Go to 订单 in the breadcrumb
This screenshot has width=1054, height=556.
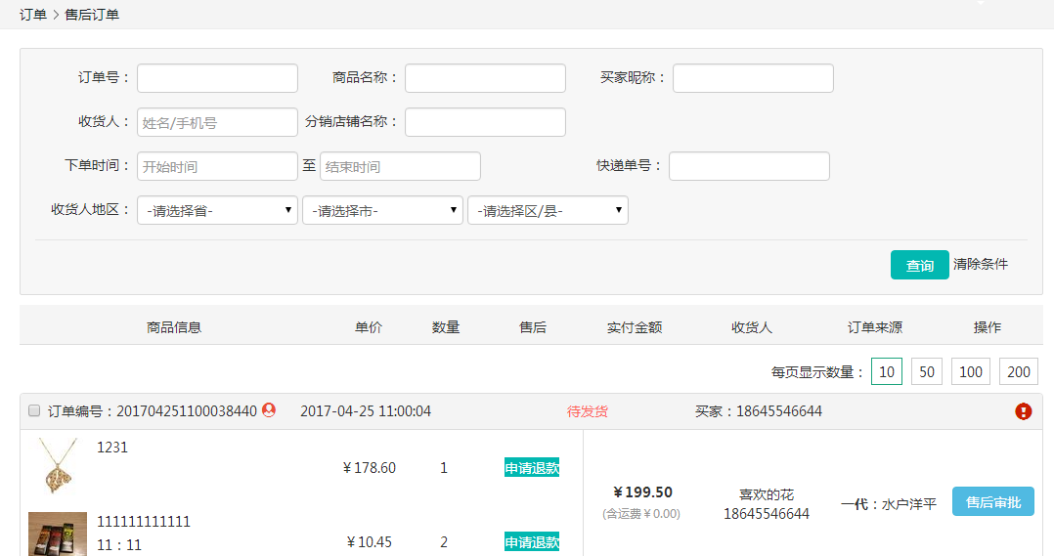[33, 15]
